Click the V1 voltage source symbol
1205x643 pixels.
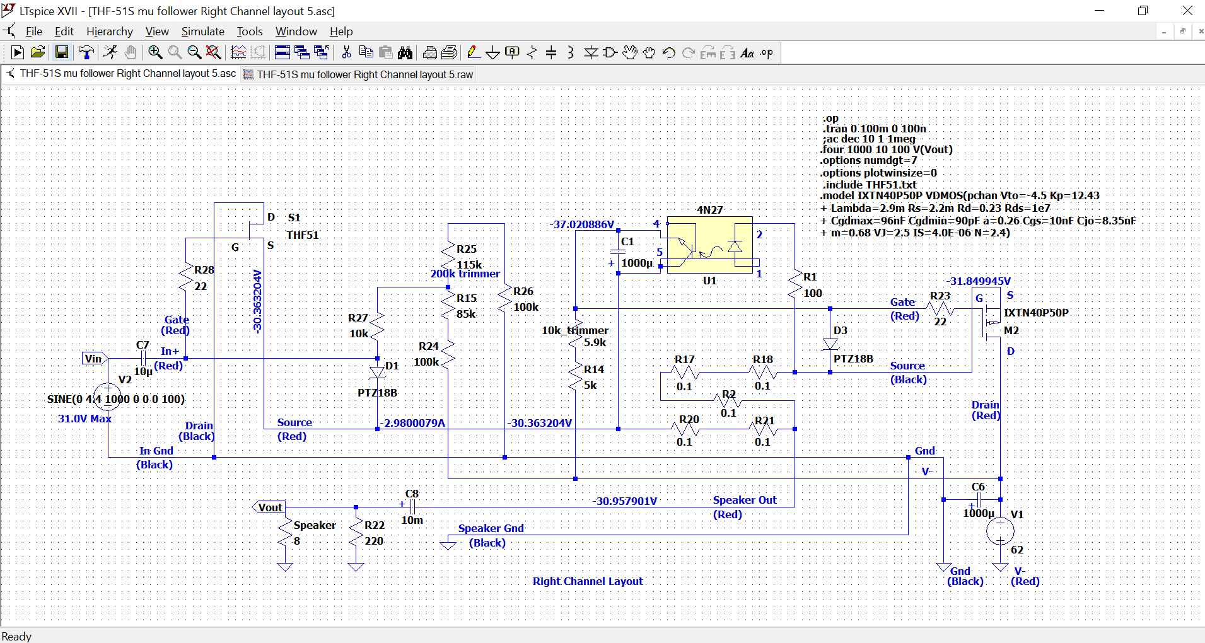pyautogui.click(x=1000, y=531)
